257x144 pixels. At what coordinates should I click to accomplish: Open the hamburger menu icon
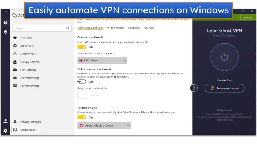[x=5, y=13]
